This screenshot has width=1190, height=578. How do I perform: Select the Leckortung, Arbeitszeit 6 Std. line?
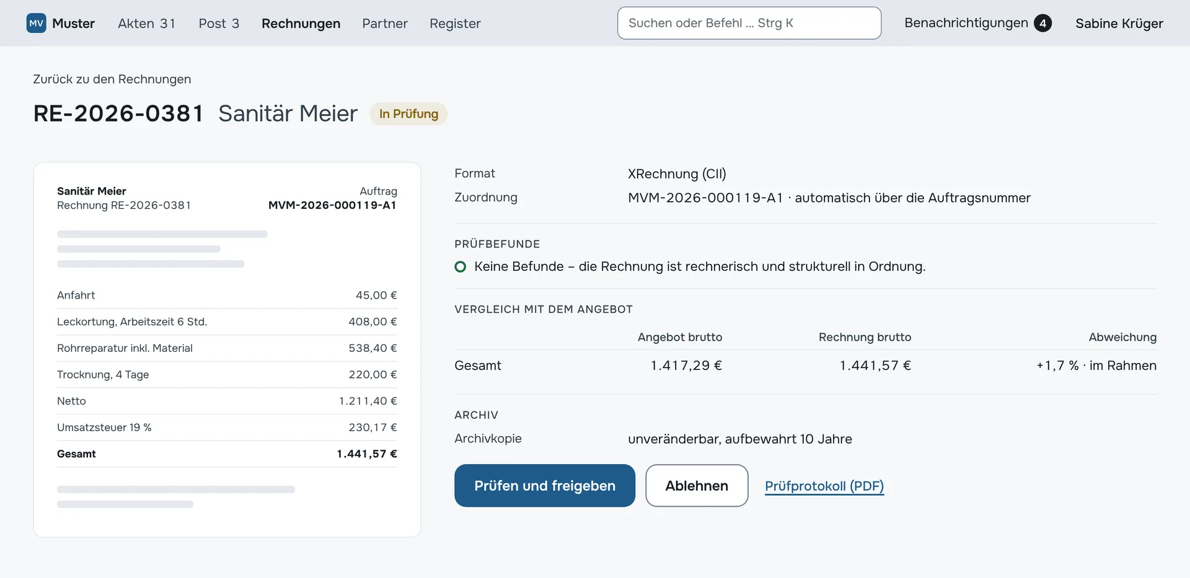(227, 322)
